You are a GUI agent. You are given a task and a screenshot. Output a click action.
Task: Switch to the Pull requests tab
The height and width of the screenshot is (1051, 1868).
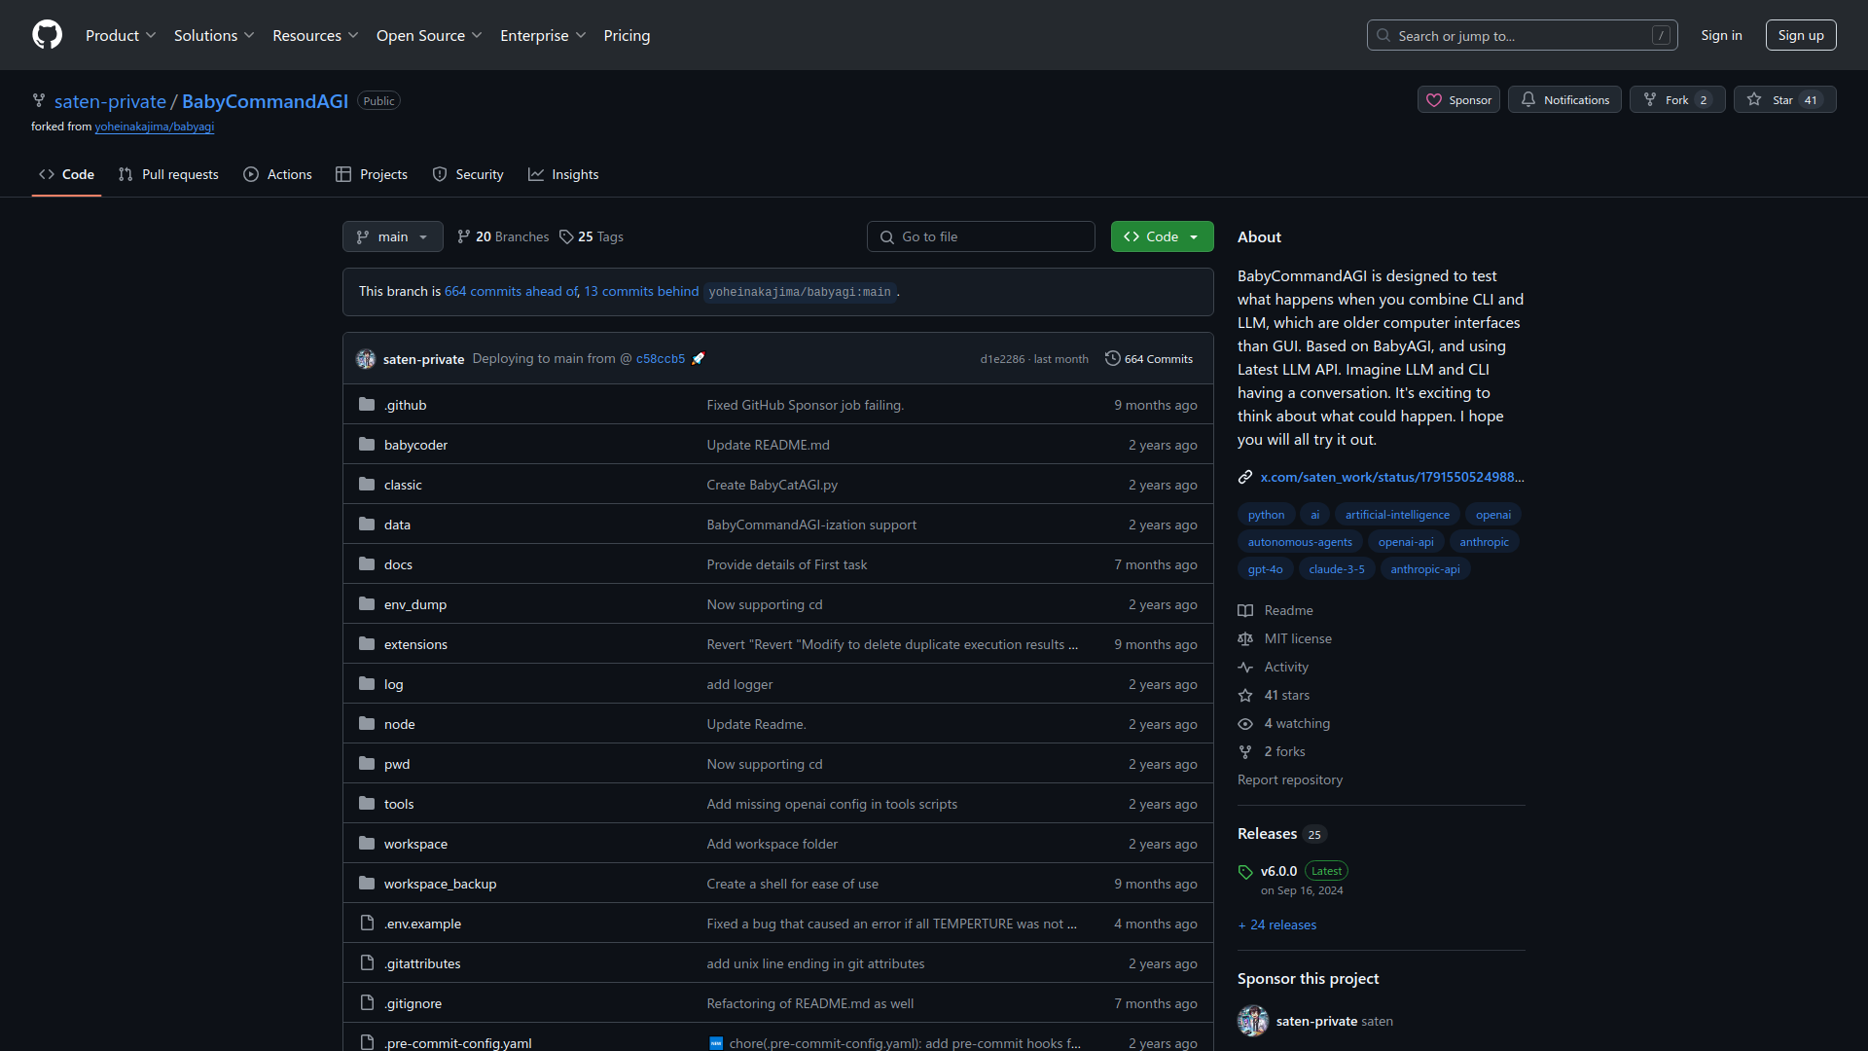tap(168, 174)
